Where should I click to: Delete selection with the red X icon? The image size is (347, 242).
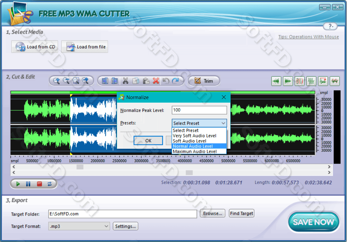pos(156,81)
